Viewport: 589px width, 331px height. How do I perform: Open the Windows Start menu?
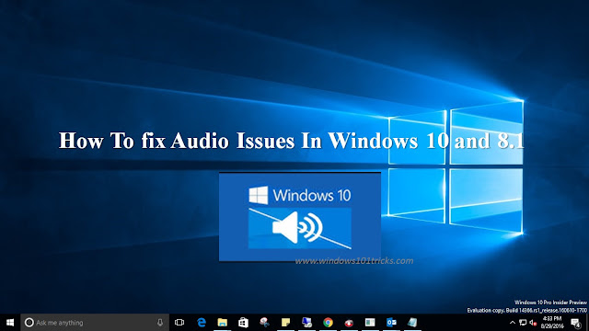(10, 323)
